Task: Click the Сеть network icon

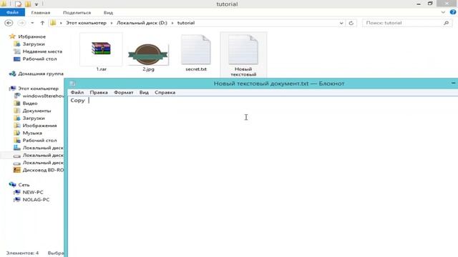Action: pos(12,184)
